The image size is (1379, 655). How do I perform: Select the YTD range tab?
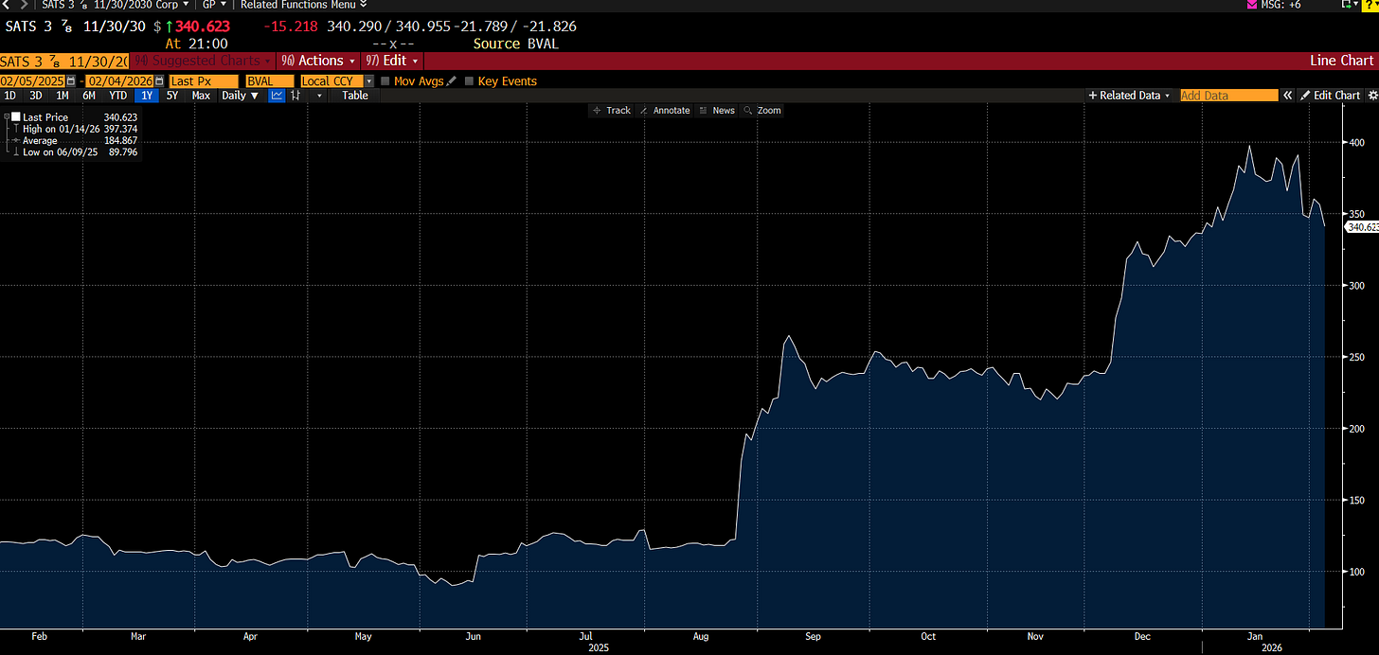[118, 96]
